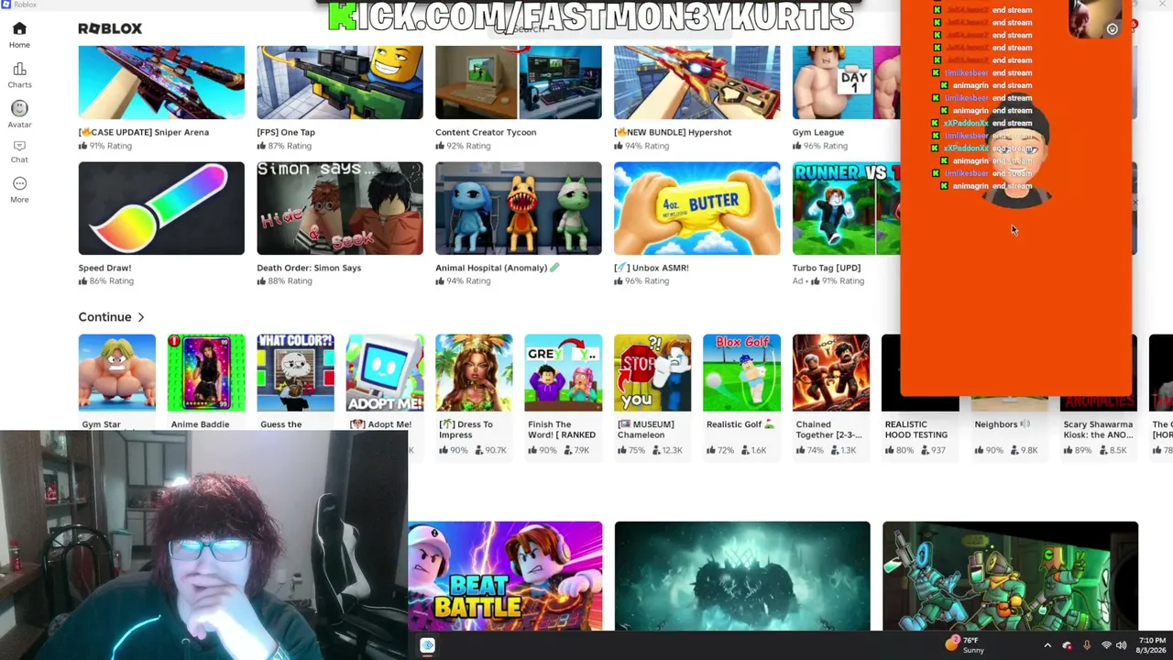The width and height of the screenshot is (1173, 660).
Task: Open the Guess the What Color game
Action: 295,373
